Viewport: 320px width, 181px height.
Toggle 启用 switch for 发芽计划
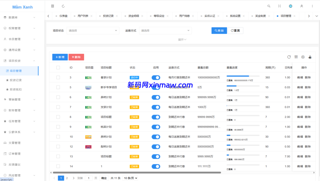tap(156, 107)
